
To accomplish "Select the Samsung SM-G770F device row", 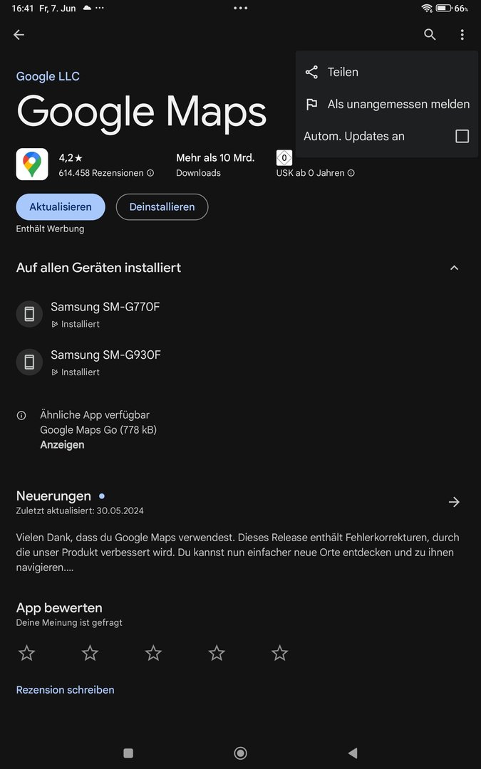I will 241,314.
